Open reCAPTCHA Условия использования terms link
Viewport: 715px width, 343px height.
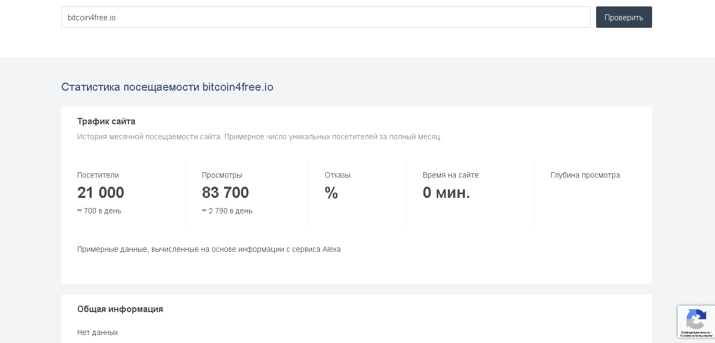click(696, 336)
